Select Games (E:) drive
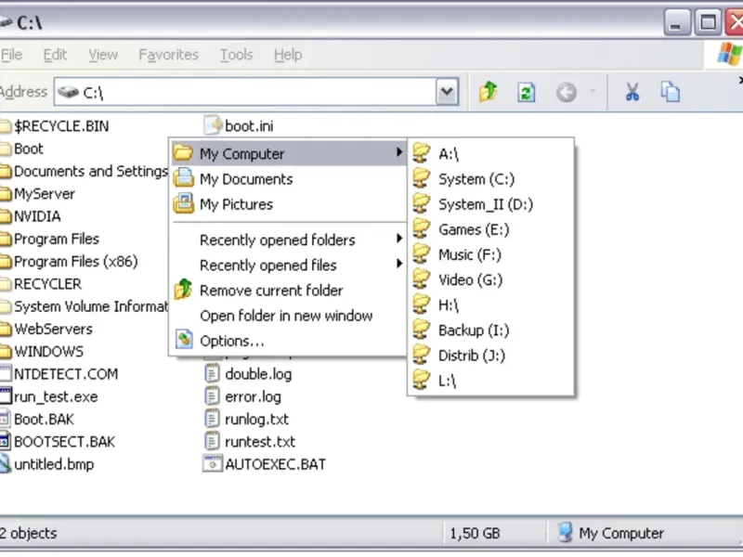This screenshot has height=557, width=743. 491,229
